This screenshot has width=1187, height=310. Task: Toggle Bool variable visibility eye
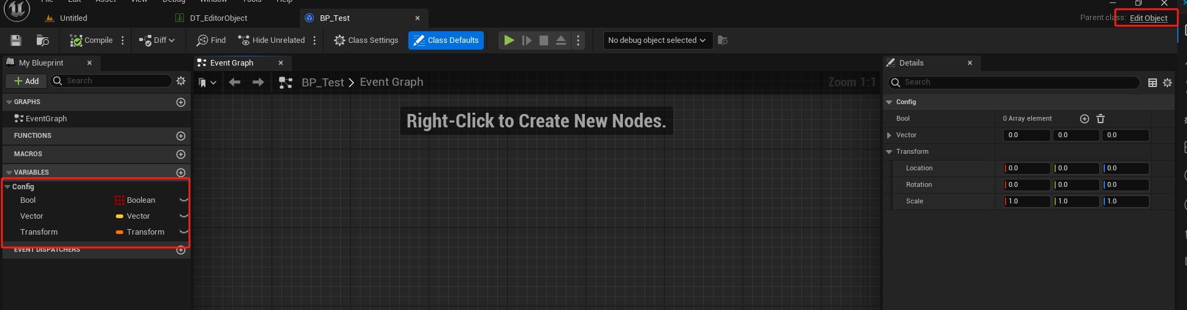click(x=183, y=200)
